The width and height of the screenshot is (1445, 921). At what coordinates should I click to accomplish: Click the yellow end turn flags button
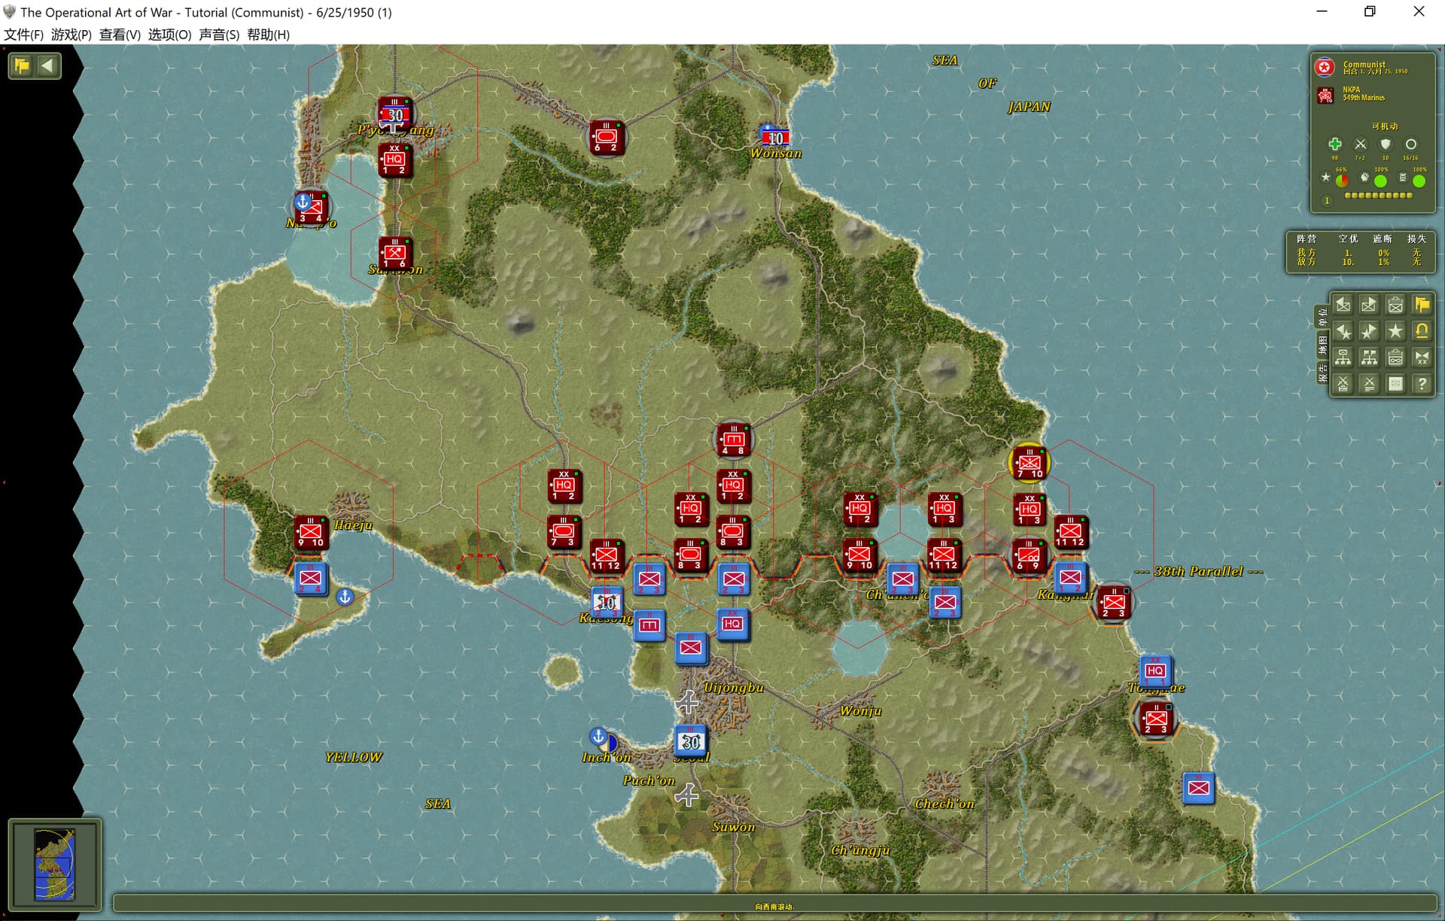click(1422, 305)
